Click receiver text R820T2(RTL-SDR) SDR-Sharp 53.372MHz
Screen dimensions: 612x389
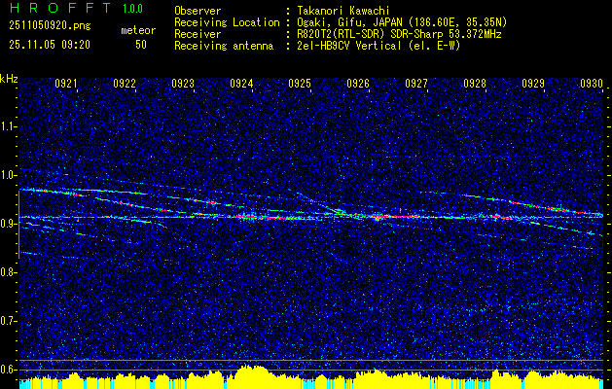tap(399, 34)
